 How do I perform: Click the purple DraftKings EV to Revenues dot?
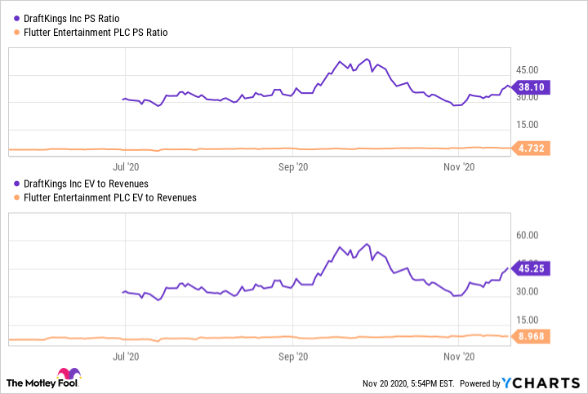(x=18, y=184)
